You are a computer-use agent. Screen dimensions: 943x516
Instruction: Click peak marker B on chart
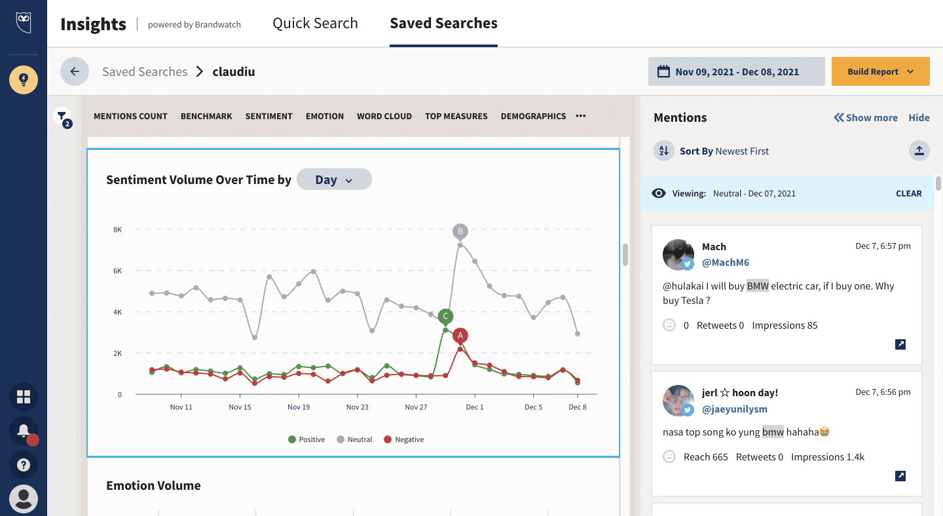pos(460,231)
